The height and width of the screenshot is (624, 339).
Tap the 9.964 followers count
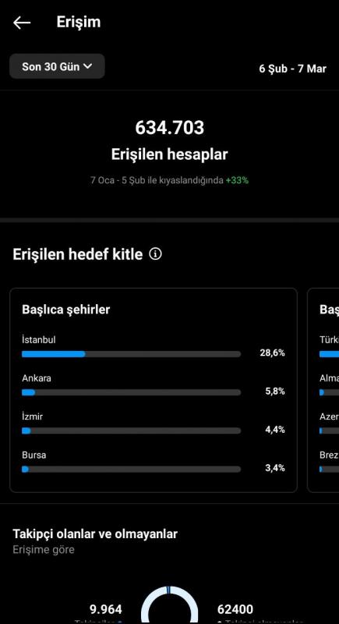click(x=106, y=609)
